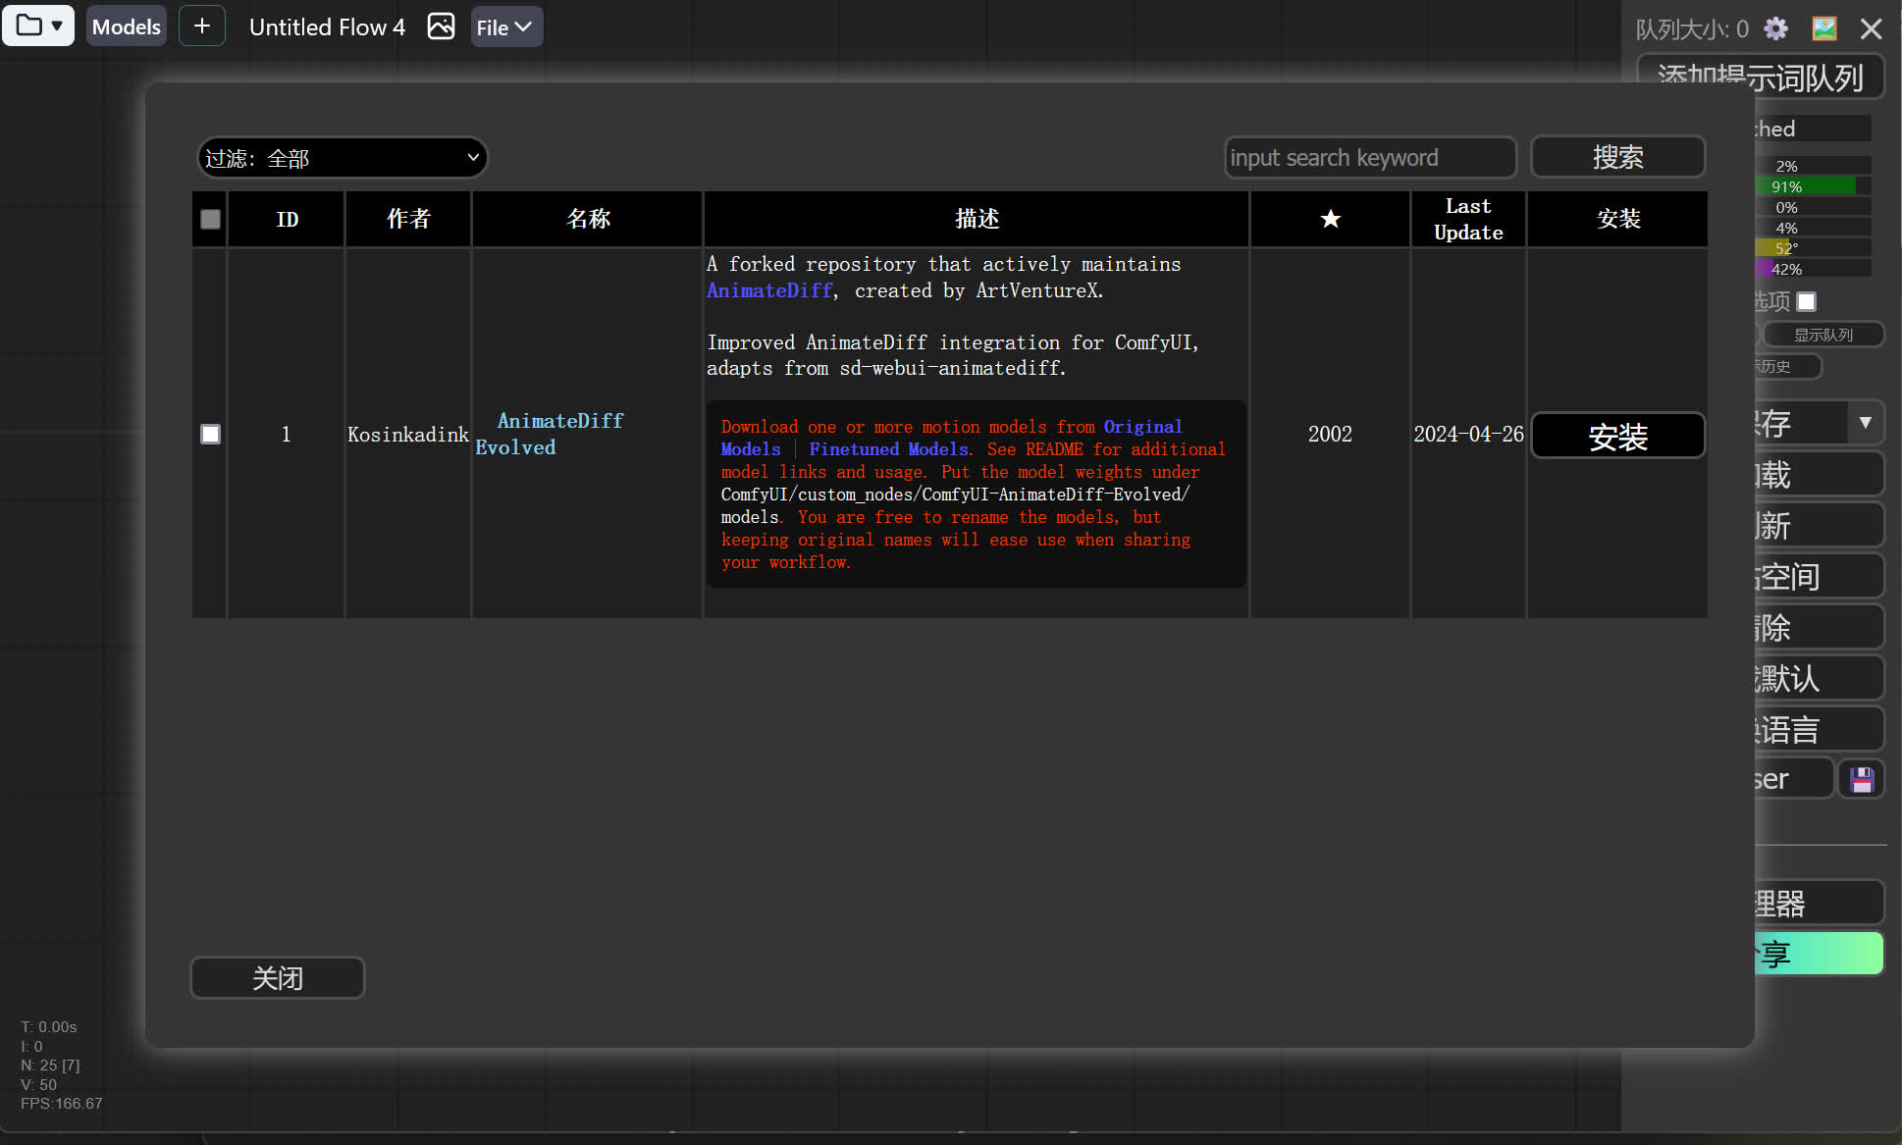
Task: Expand the dropdown arrow beside folder icon
Action: point(57,26)
